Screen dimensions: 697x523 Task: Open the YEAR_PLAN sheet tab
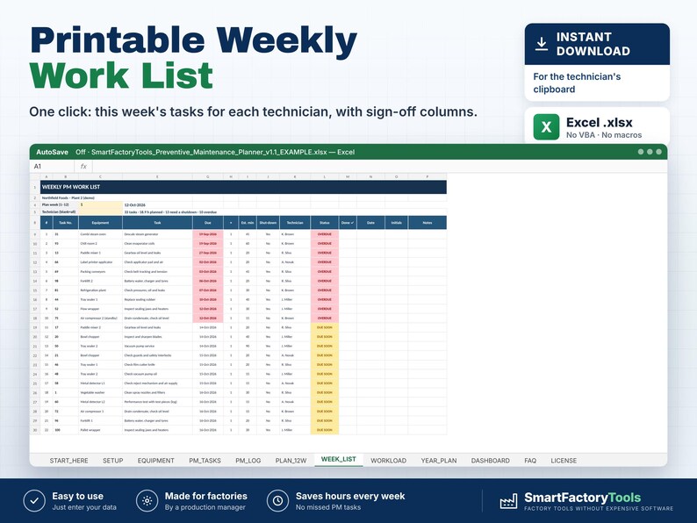[439, 461]
